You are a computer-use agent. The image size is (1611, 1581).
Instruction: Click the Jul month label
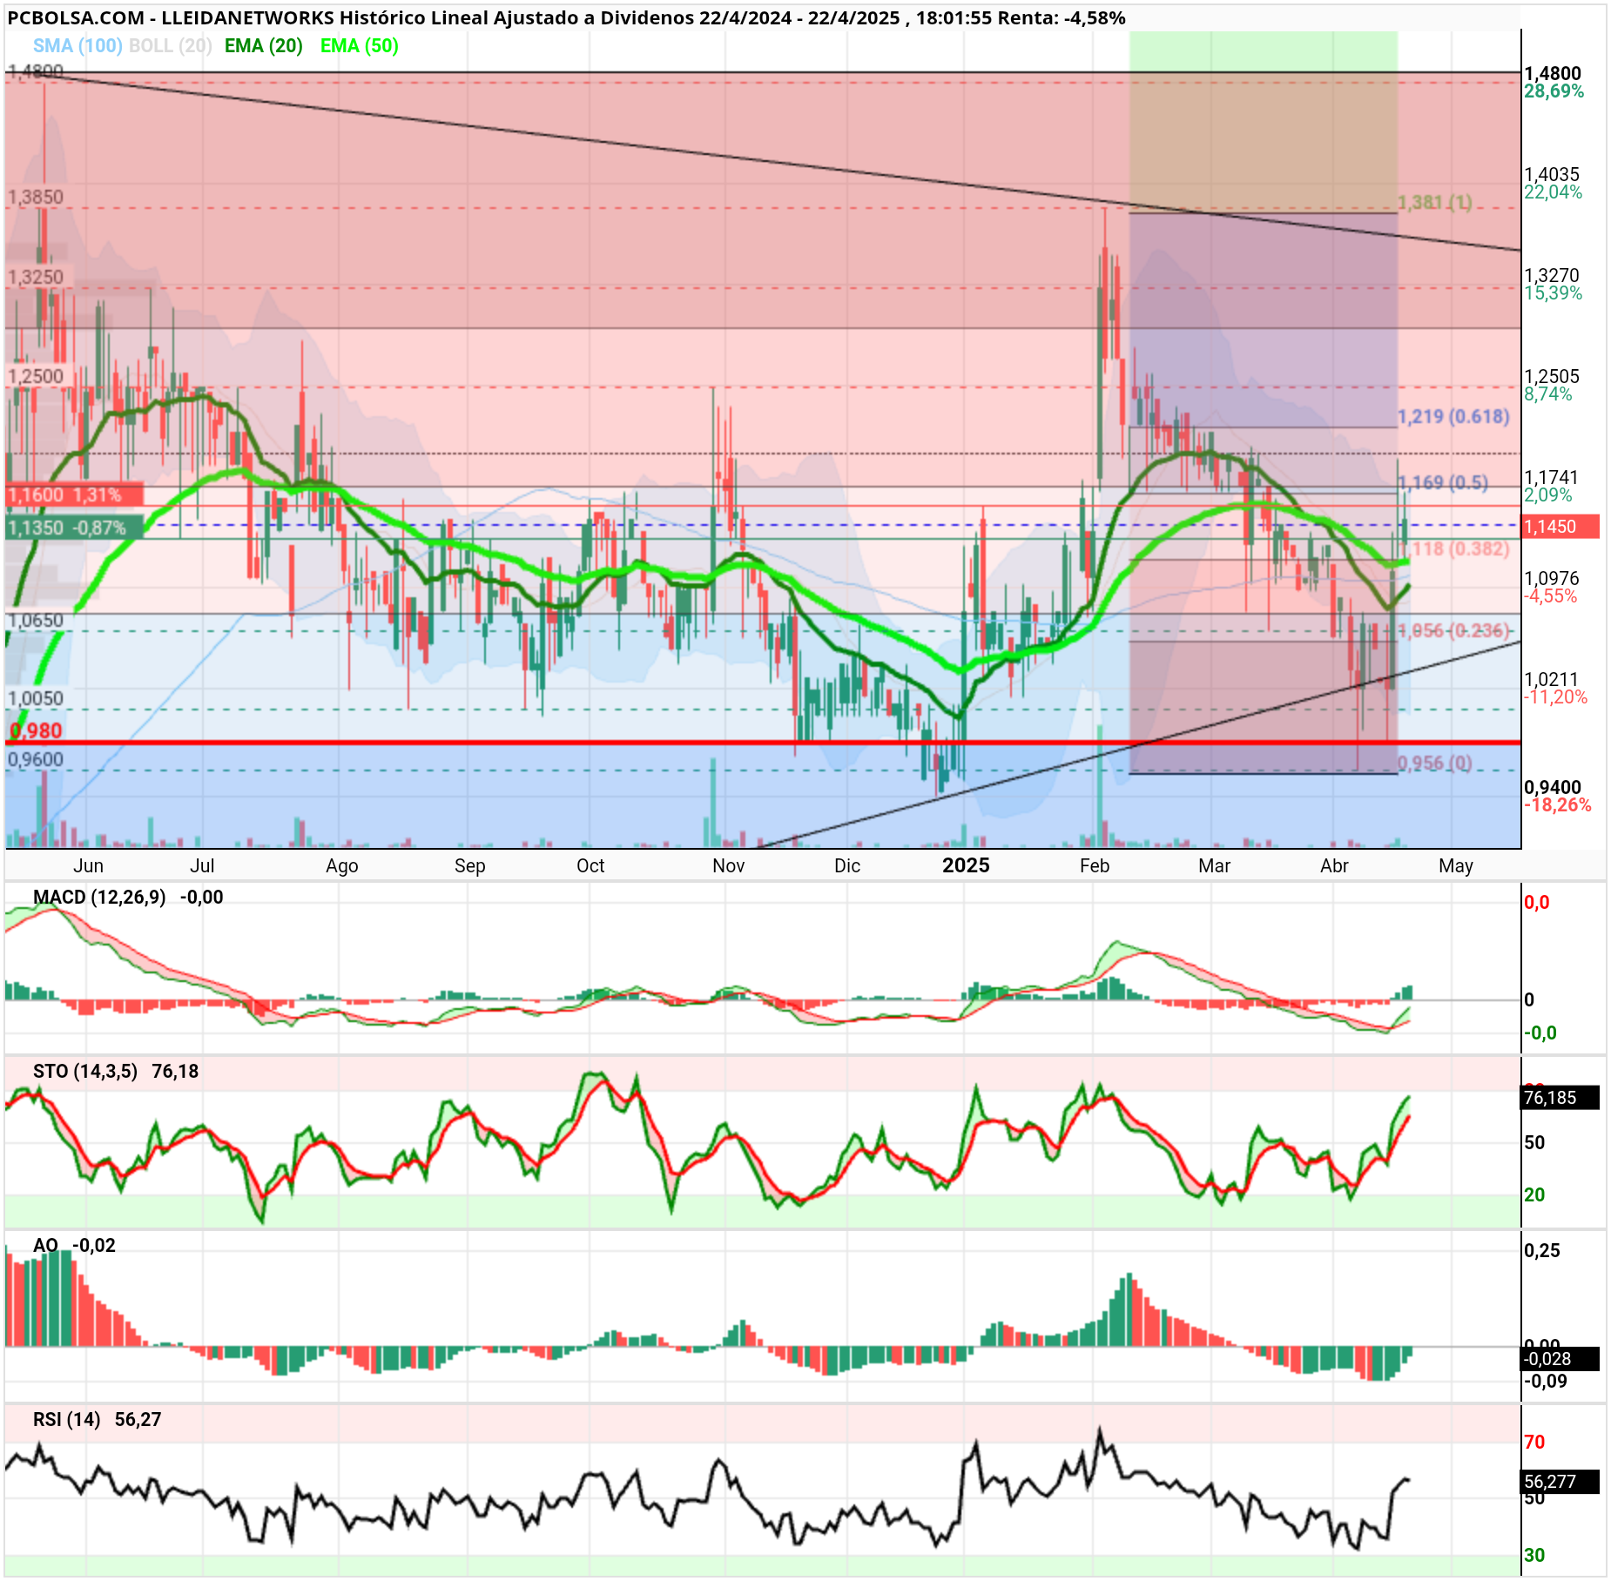click(202, 865)
